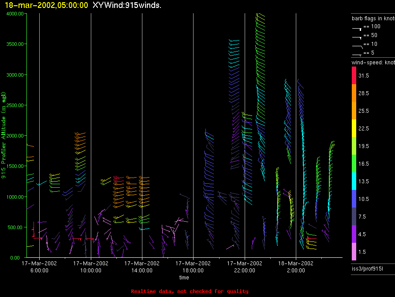Click the 100-knot barb flag legend icon

point(357,28)
